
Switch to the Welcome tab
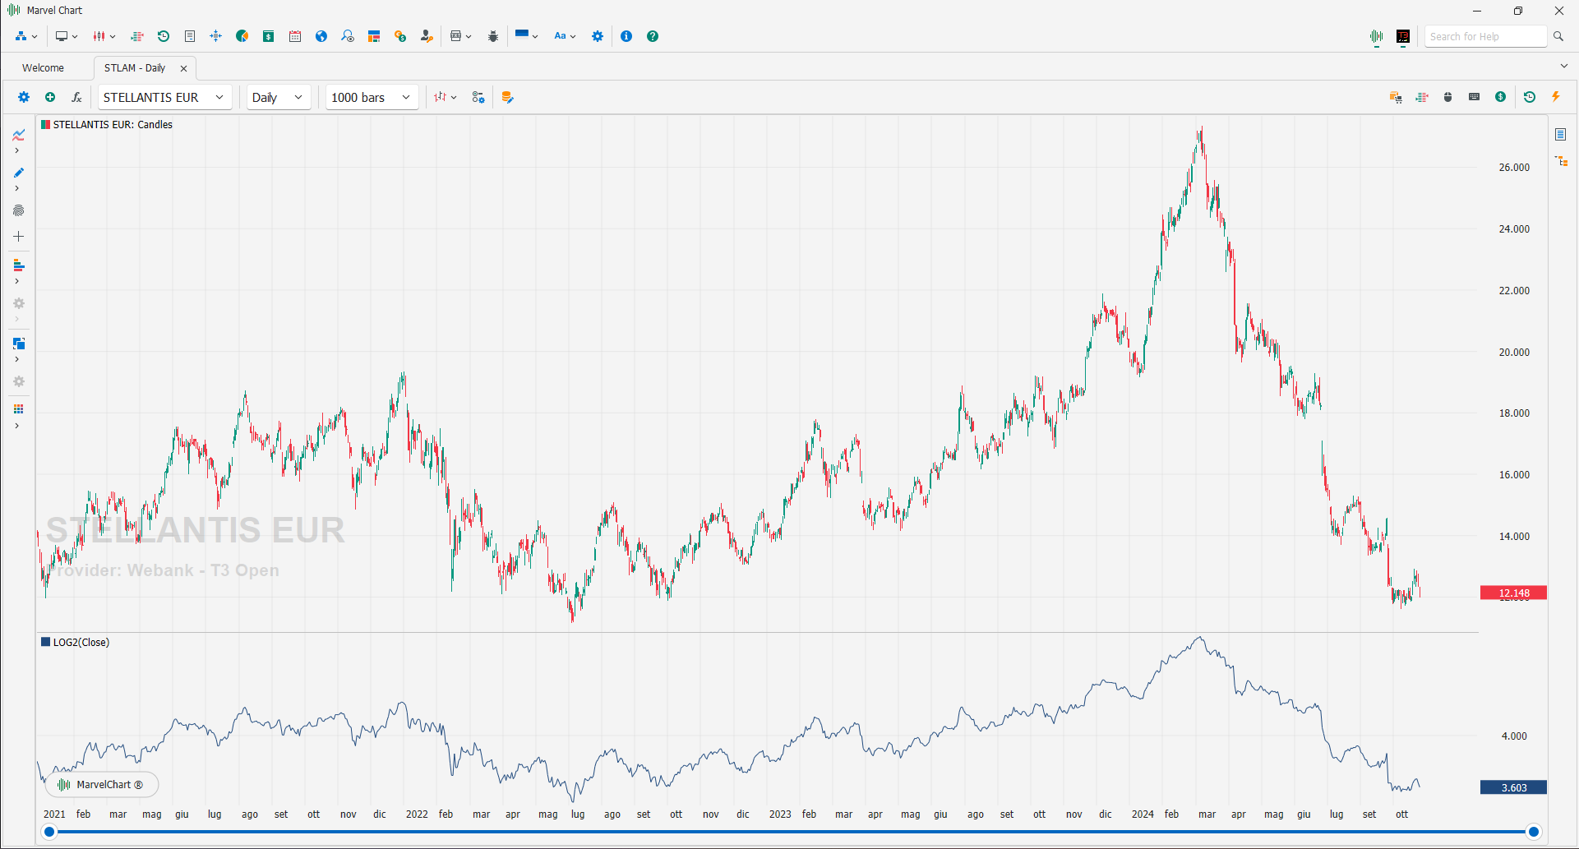43,68
